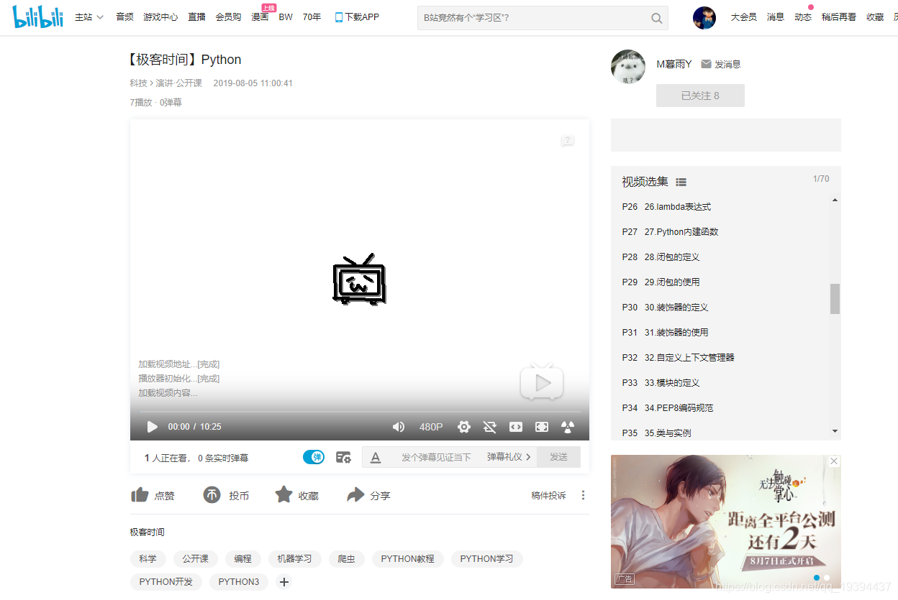The image size is (898, 600).
Task: Click the playlist scroll-up arrow
Action: 835,200
